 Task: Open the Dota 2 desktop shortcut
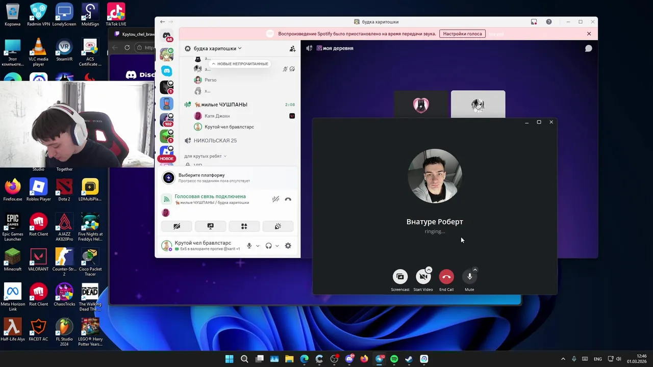[64, 190]
